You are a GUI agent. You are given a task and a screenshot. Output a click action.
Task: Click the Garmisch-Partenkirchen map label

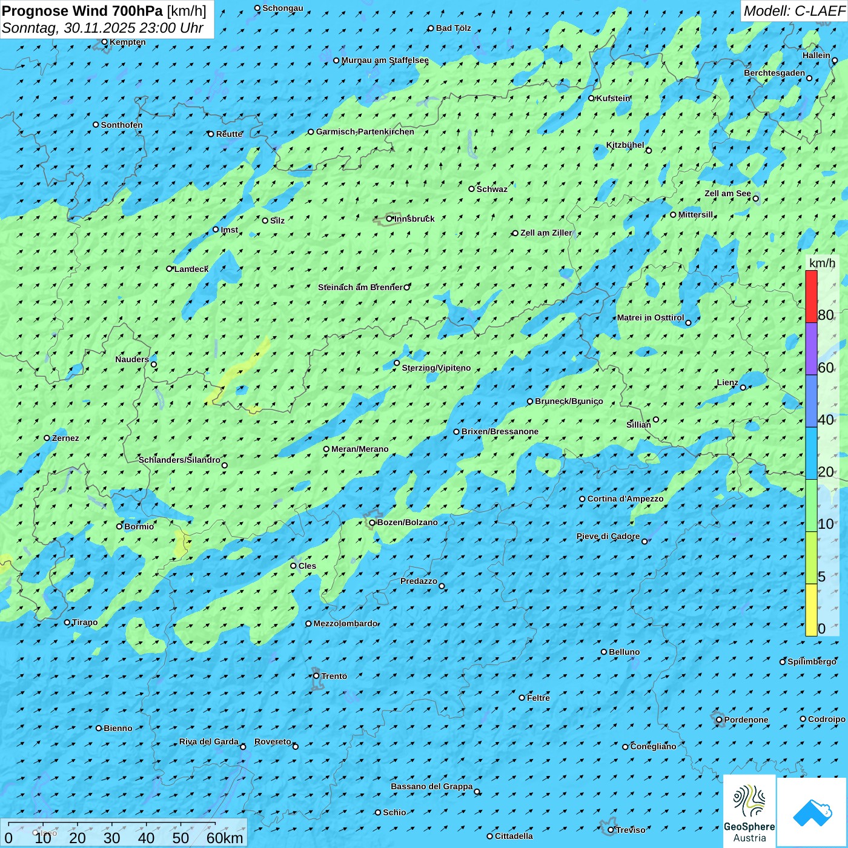pos(365,131)
